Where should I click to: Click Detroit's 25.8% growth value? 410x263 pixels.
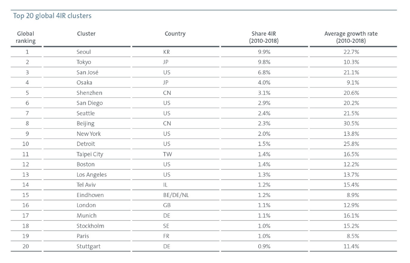click(x=351, y=144)
